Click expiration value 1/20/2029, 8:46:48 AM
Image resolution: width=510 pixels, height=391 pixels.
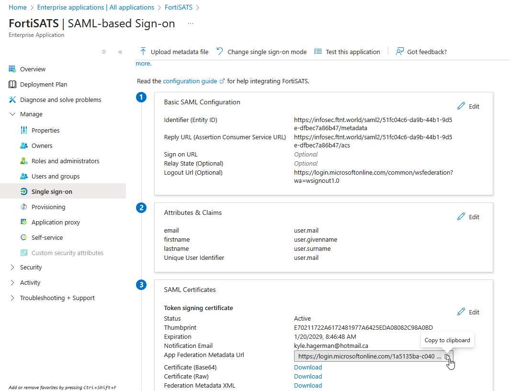325,337
